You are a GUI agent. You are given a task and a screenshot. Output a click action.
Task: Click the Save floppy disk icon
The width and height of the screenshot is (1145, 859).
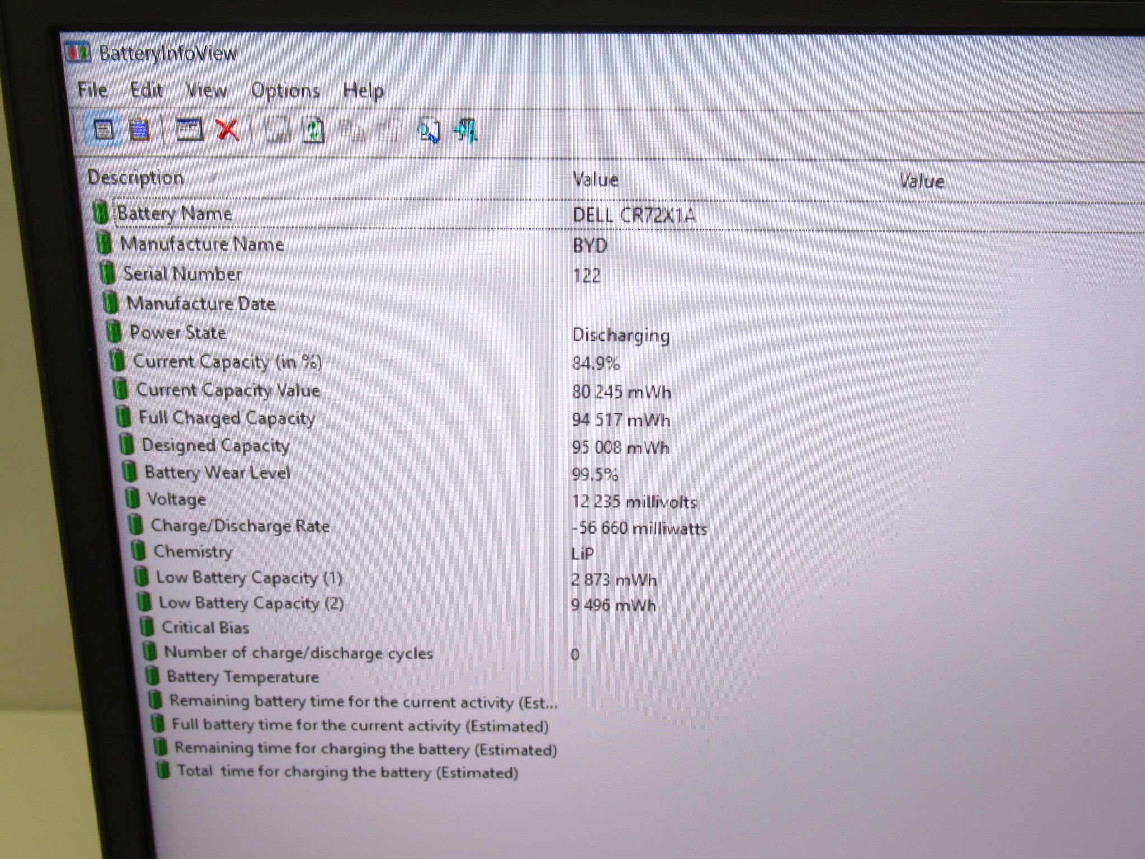tap(276, 131)
